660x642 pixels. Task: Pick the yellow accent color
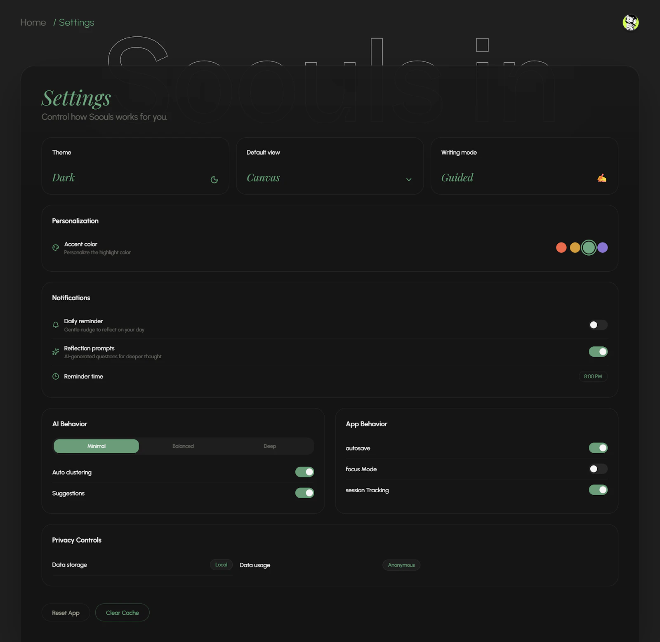pos(575,247)
